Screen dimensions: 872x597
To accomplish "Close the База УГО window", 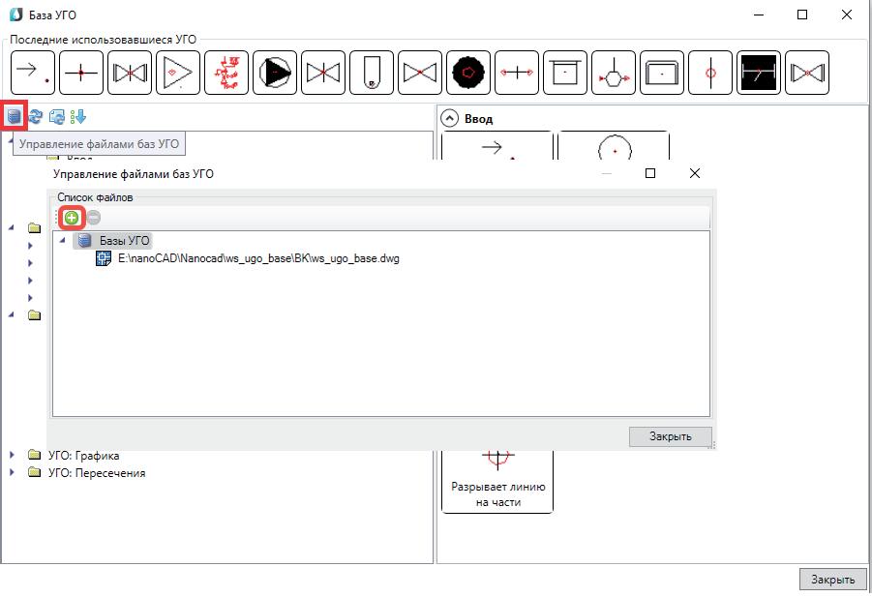I will click(x=847, y=15).
